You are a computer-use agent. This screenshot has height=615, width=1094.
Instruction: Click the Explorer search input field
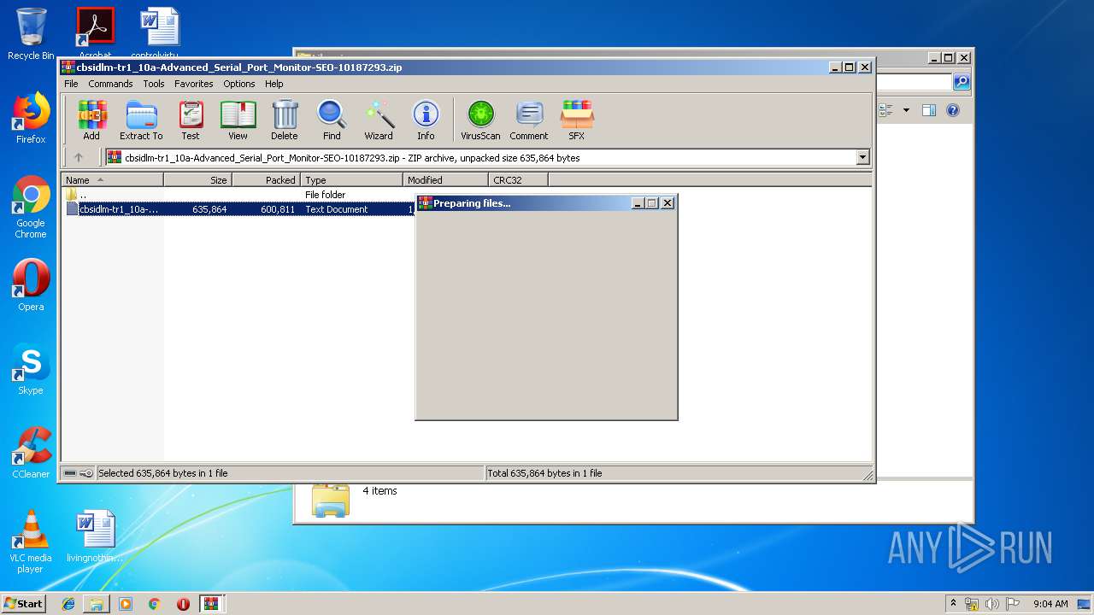pos(913,82)
